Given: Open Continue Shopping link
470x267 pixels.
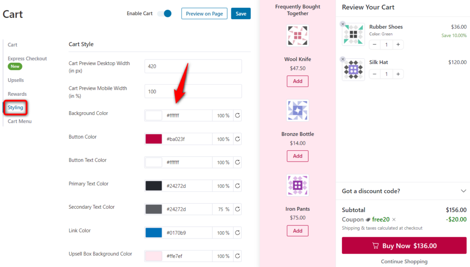Looking at the screenshot, I should pos(403,261).
